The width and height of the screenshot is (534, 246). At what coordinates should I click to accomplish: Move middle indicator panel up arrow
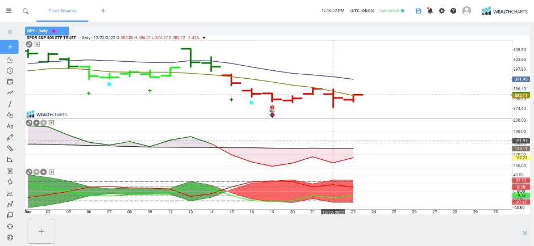pyautogui.click(x=44, y=123)
